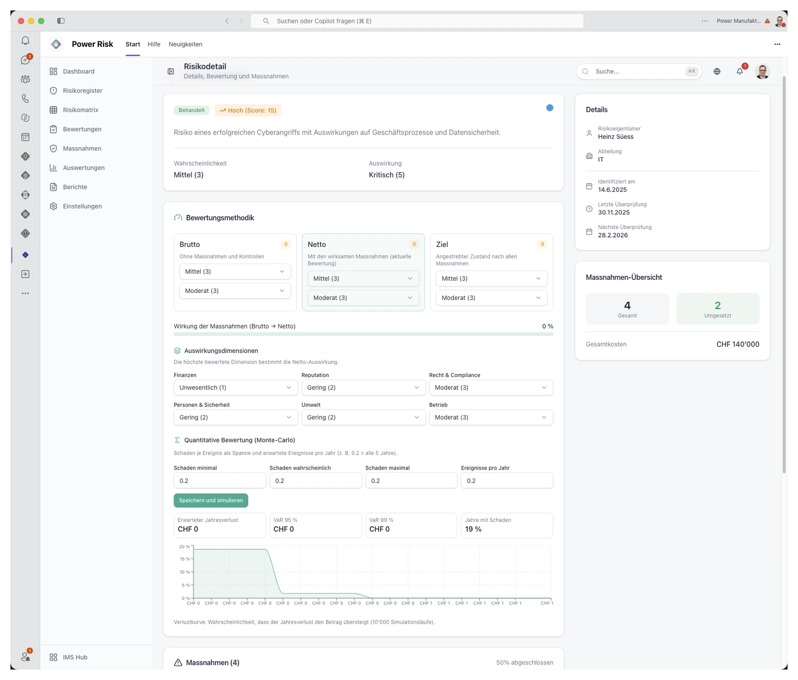This screenshot has height=680, width=798.
Task: Click the user avatar in app header
Action: point(762,71)
